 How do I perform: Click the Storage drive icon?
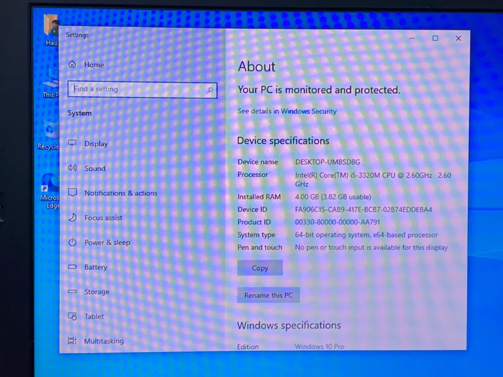click(73, 292)
